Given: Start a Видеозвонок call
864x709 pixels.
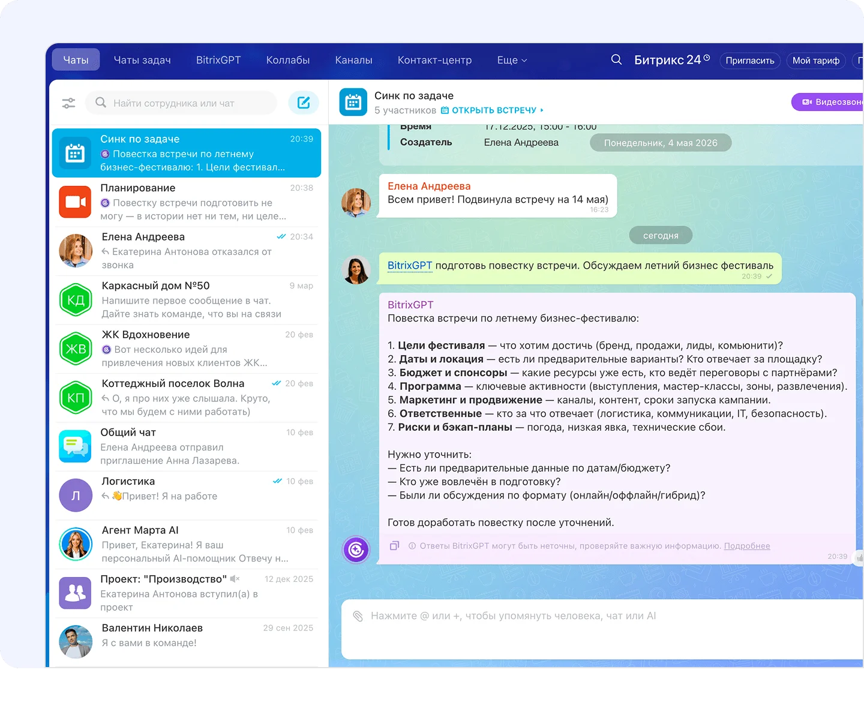Looking at the screenshot, I should point(828,102).
